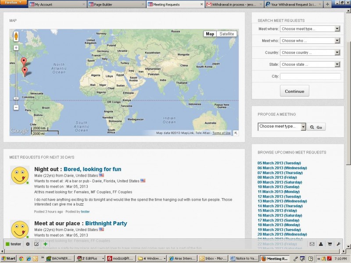
Task: Open the Meet where dropdown
Action: point(310,28)
